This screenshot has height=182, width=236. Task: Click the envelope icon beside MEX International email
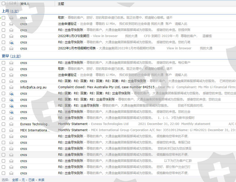point(11,130)
